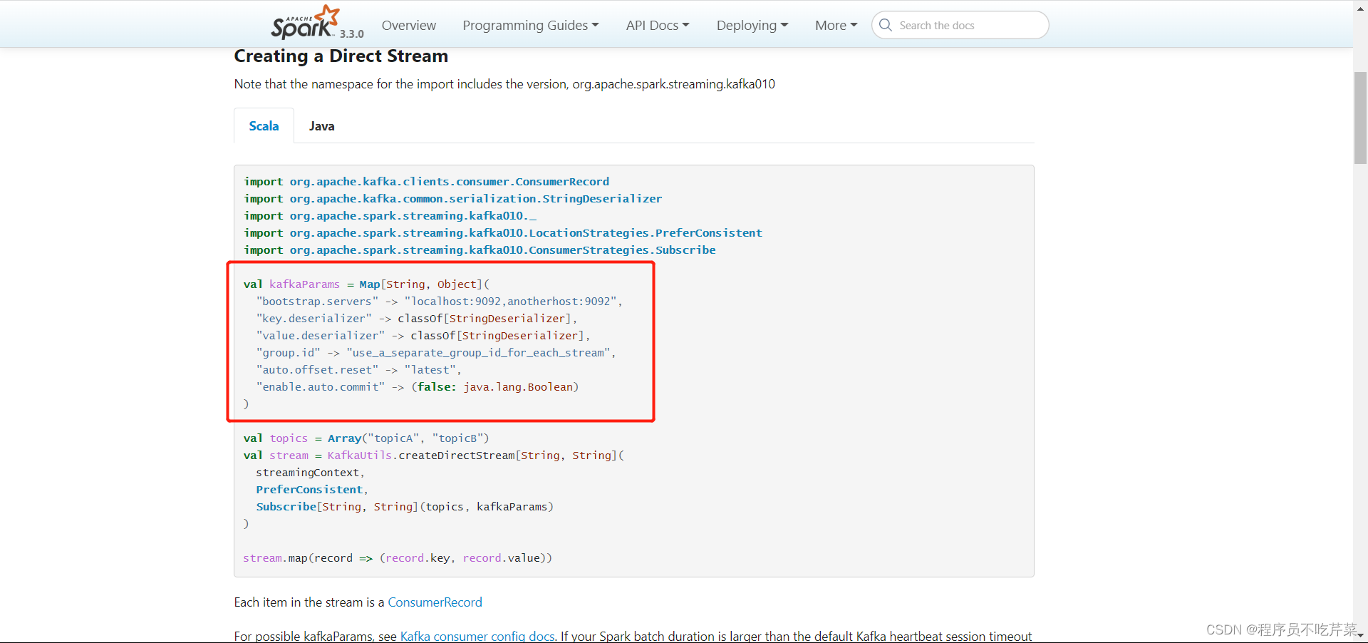
Task: Click the vertical scrollbar thumb
Action: point(1360,118)
